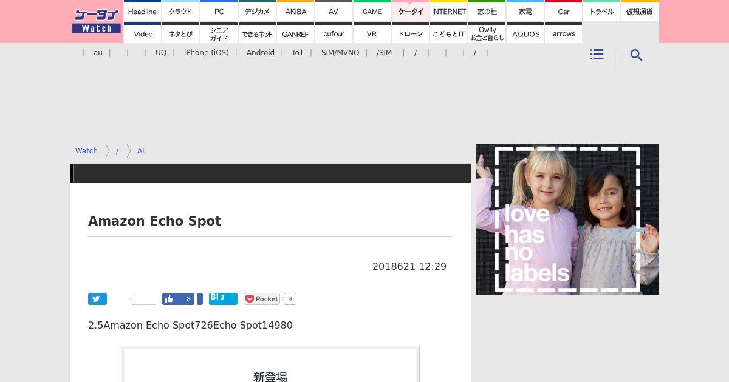Viewport: 729px width, 382px height.
Task: Click the Facebook like button showing 8
Action: tap(178, 299)
